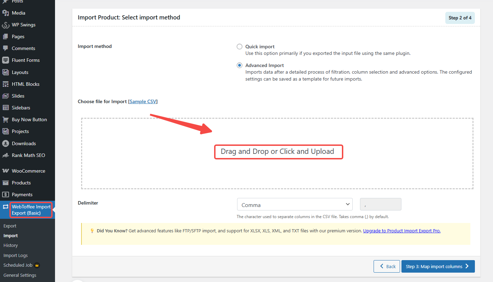Open the Sample CSV link
The height and width of the screenshot is (282, 493).
pos(143,101)
